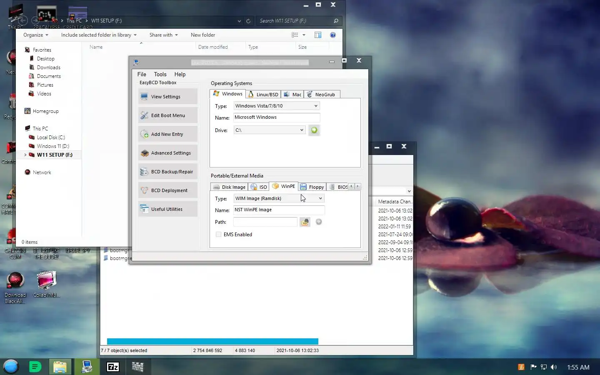
Task: Click Explorer help question mark icon
Action: (333, 35)
